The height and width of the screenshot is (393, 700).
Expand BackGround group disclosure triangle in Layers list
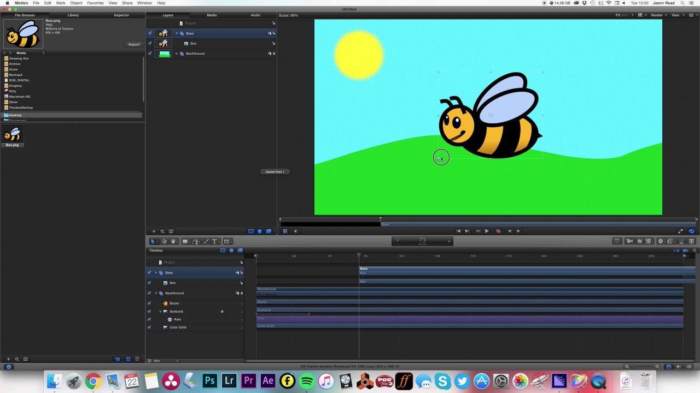tap(177, 53)
